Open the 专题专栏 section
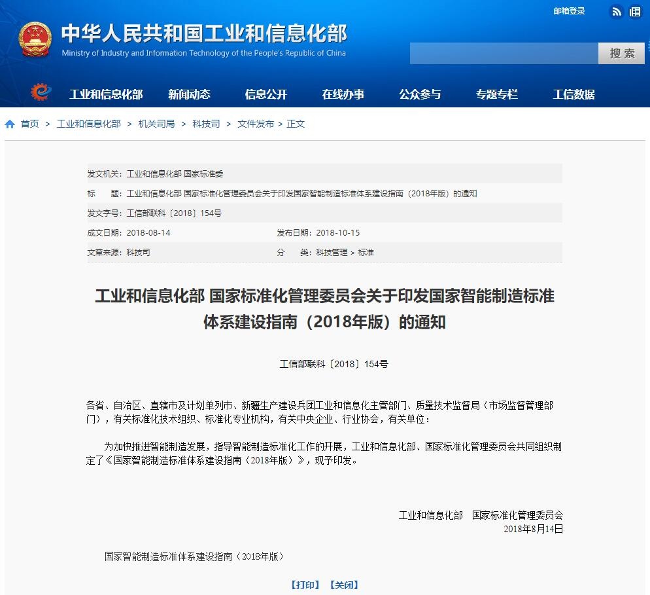The image size is (650, 595). tap(498, 94)
